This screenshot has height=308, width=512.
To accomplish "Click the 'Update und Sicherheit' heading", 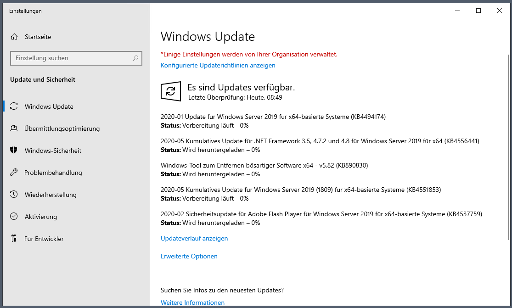I will (x=42, y=79).
